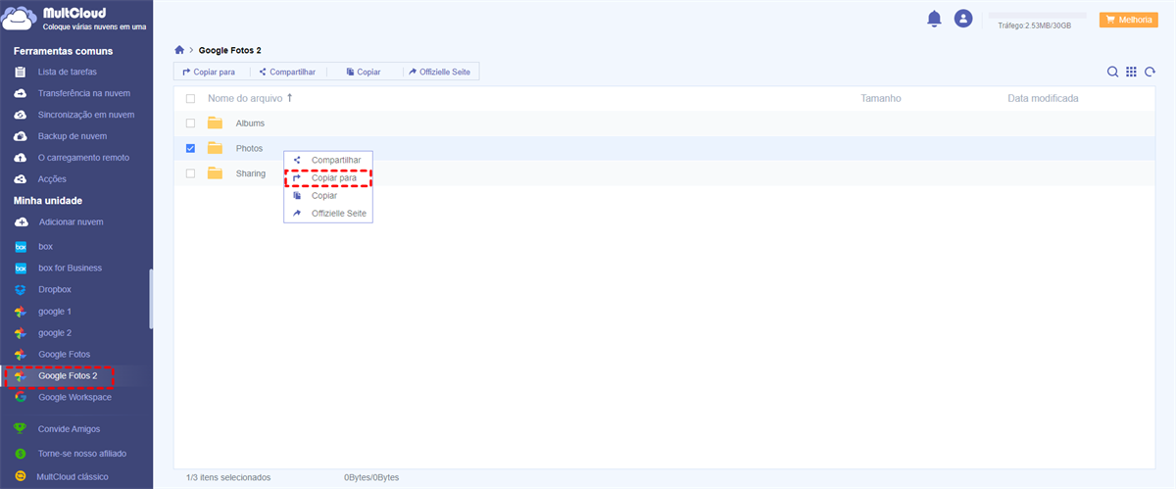
Task: Sort by Nome do arquivo arrow
Action: pyautogui.click(x=289, y=98)
